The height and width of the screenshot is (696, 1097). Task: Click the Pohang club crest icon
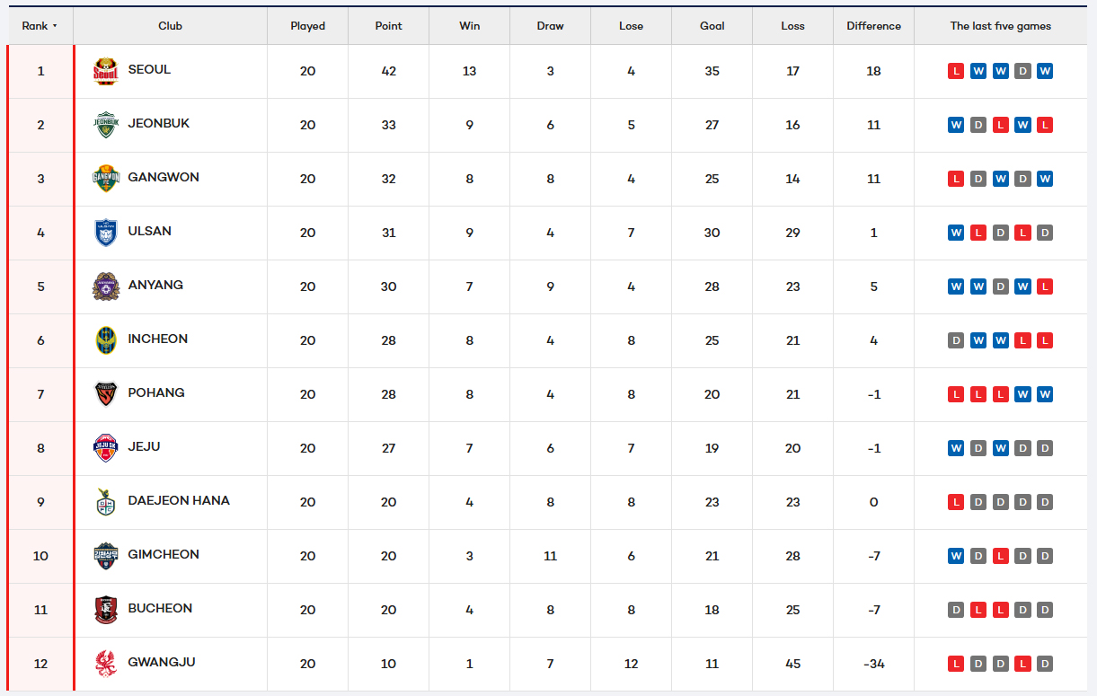tap(105, 394)
